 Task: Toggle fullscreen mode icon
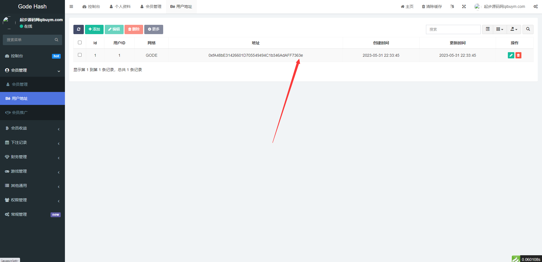(x=464, y=6)
